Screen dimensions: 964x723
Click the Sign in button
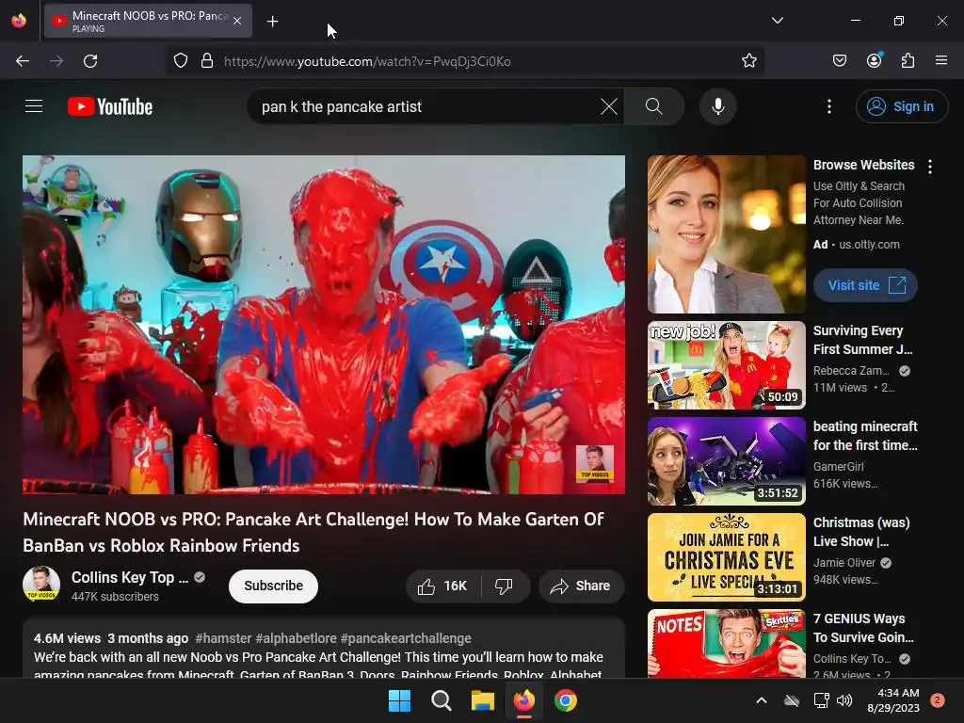pyautogui.click(x=901, y=106)
